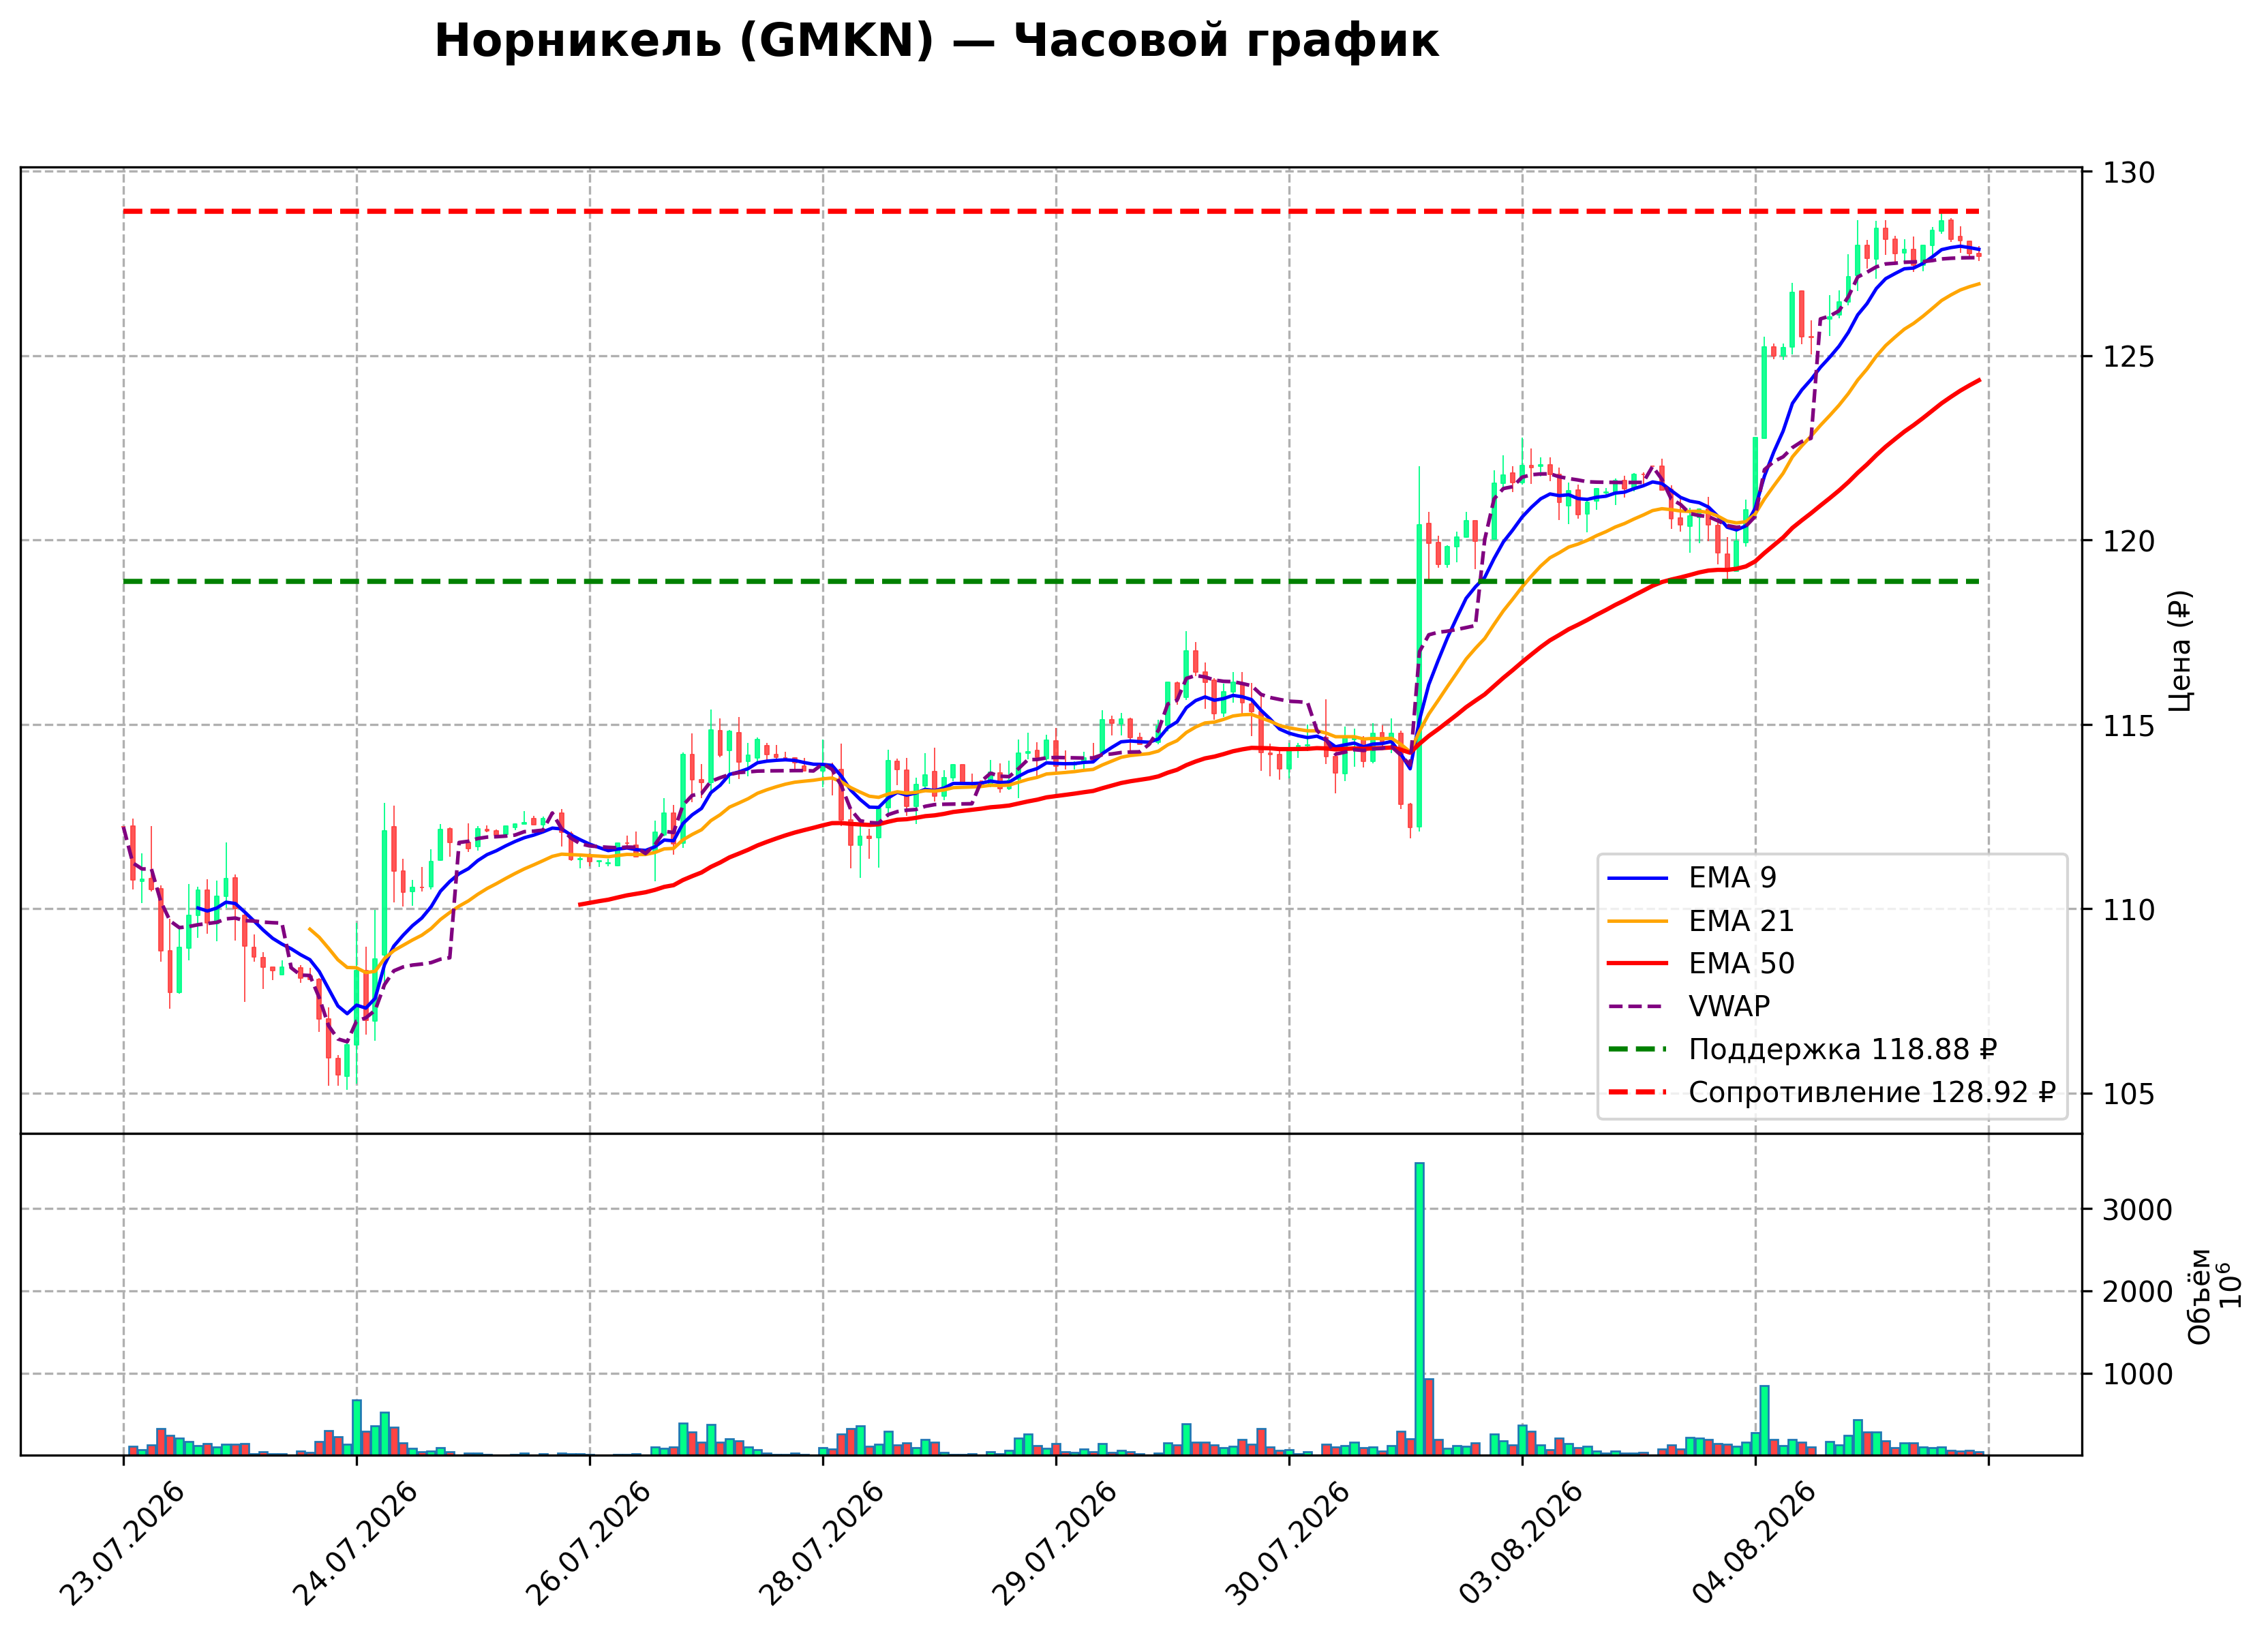Click the price axis value 115

[2129, 726]
